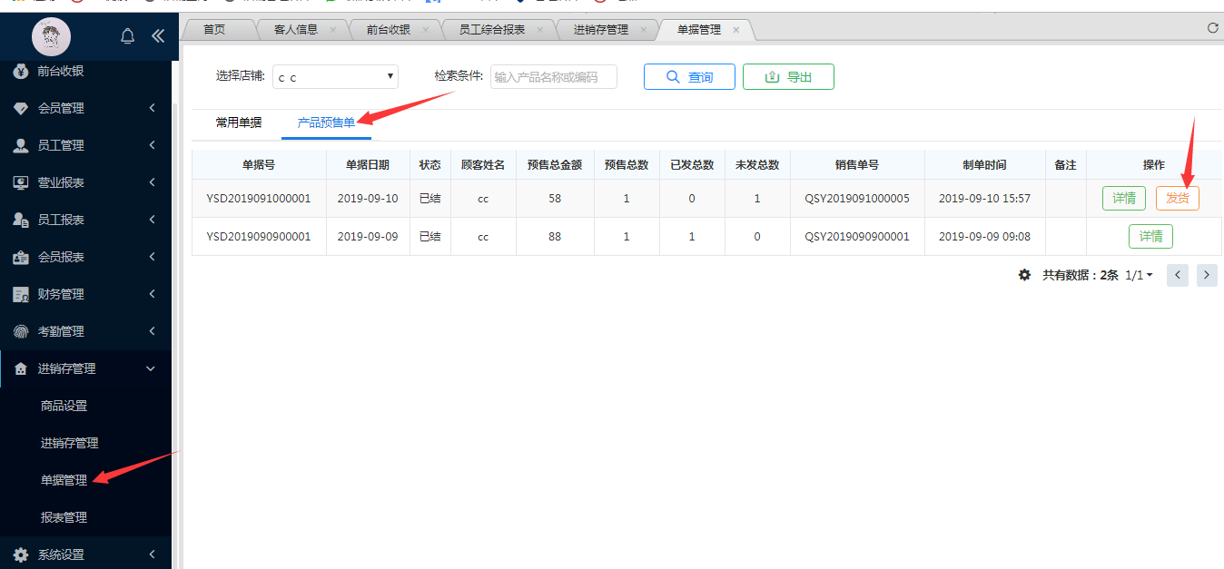
Task: Expand the 会员报表 submenu arrow
Action: (152, 257)
